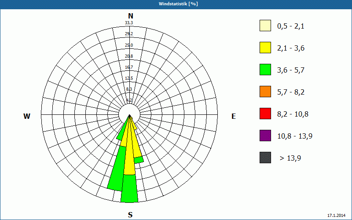Click the red 8,2 - 10,8 legend swatch
This screenshot has width=352, height=220.
265,114
